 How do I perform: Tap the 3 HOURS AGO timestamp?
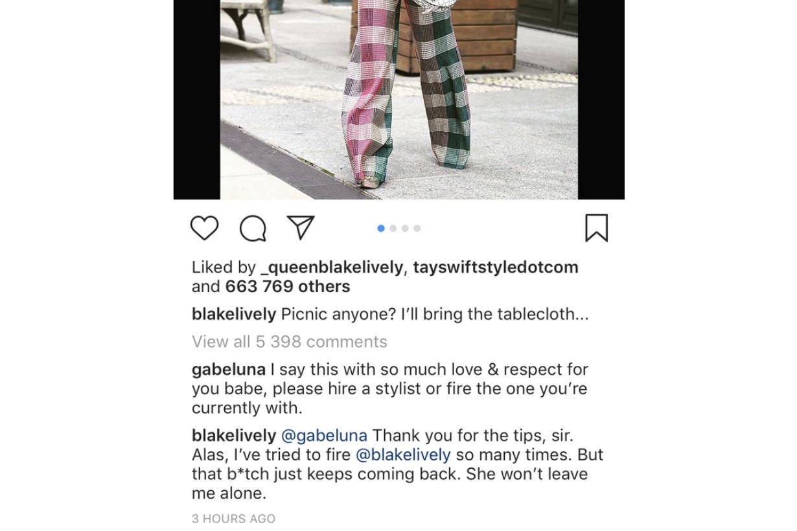click(234, 519)
